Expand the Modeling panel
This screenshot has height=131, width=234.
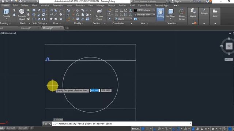coord(5,23)
